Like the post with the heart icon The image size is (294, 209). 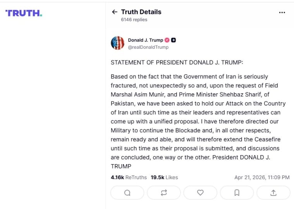[x=200, y=193]
